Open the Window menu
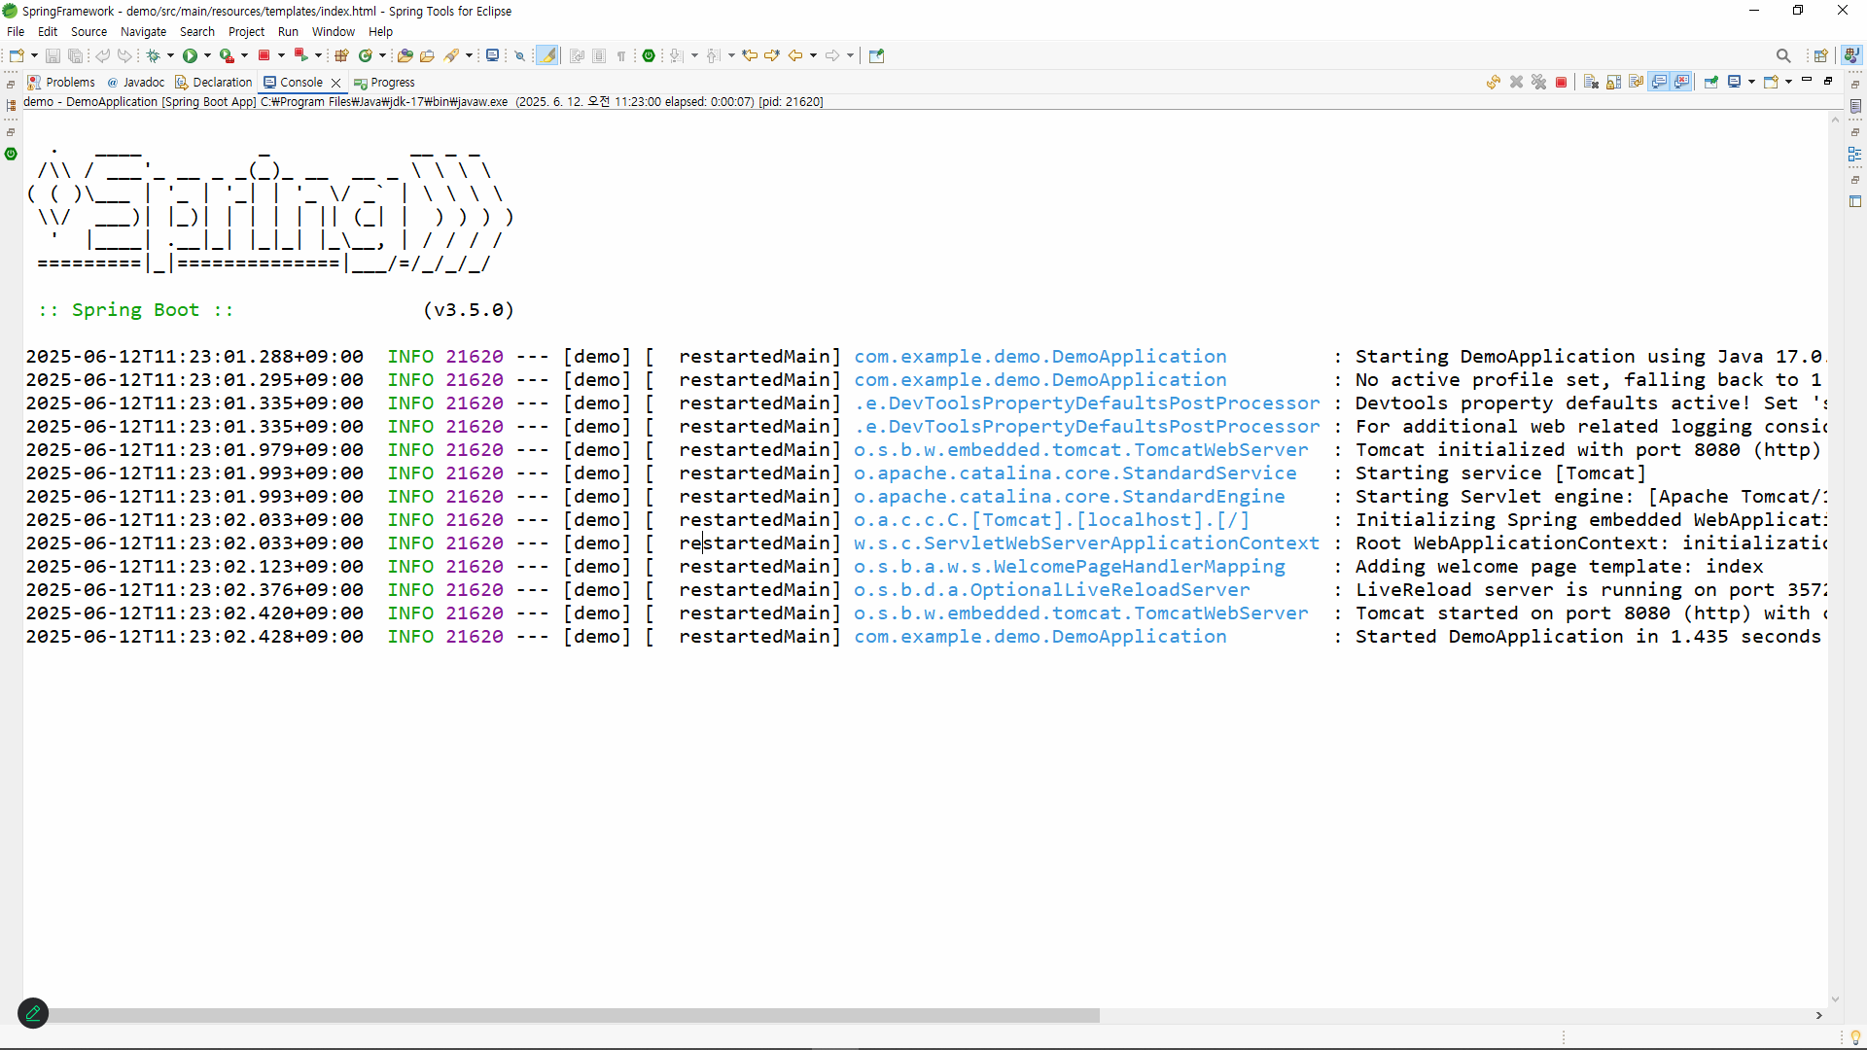Viewport: 1867px width, 1050px height. click(x=333, y=31)
